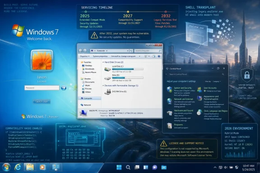Click the Search Control Panel field

[x=197, y=74]
